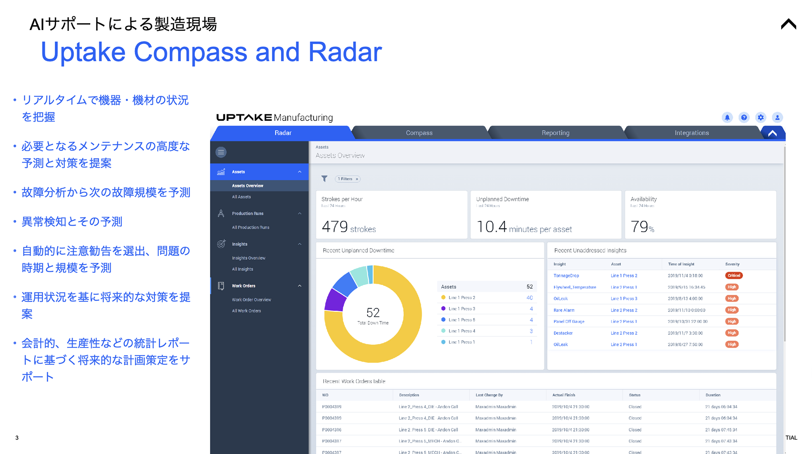Open the notifications bell icon
812x454 pixels.
(727, 118)
